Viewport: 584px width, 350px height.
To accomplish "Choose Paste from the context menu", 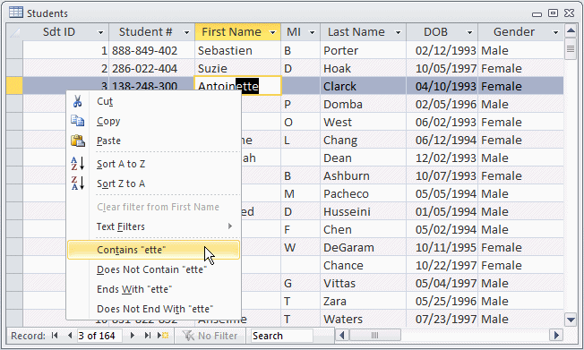I will pos(153,141).
